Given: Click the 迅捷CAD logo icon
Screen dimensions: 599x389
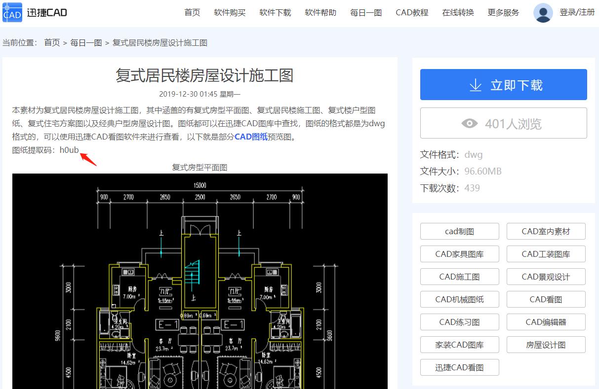Looking at the screenshot, I should point(11,12).
